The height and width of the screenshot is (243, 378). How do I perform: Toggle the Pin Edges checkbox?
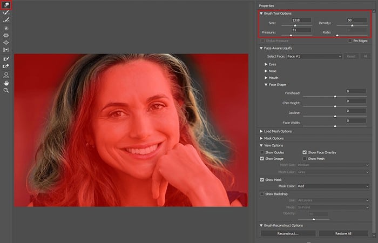[x=350, y=40]
